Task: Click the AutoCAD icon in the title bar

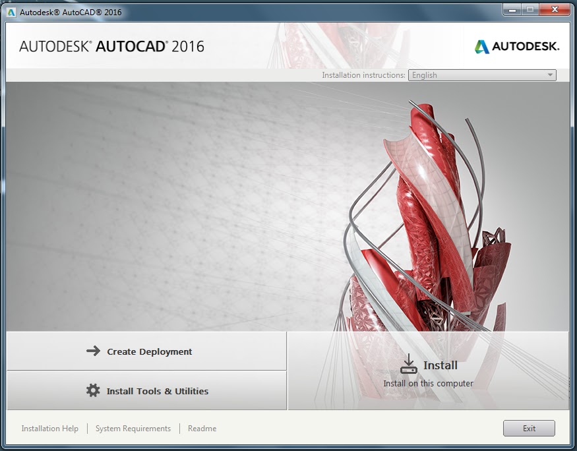Action: (x=11, y=13)
